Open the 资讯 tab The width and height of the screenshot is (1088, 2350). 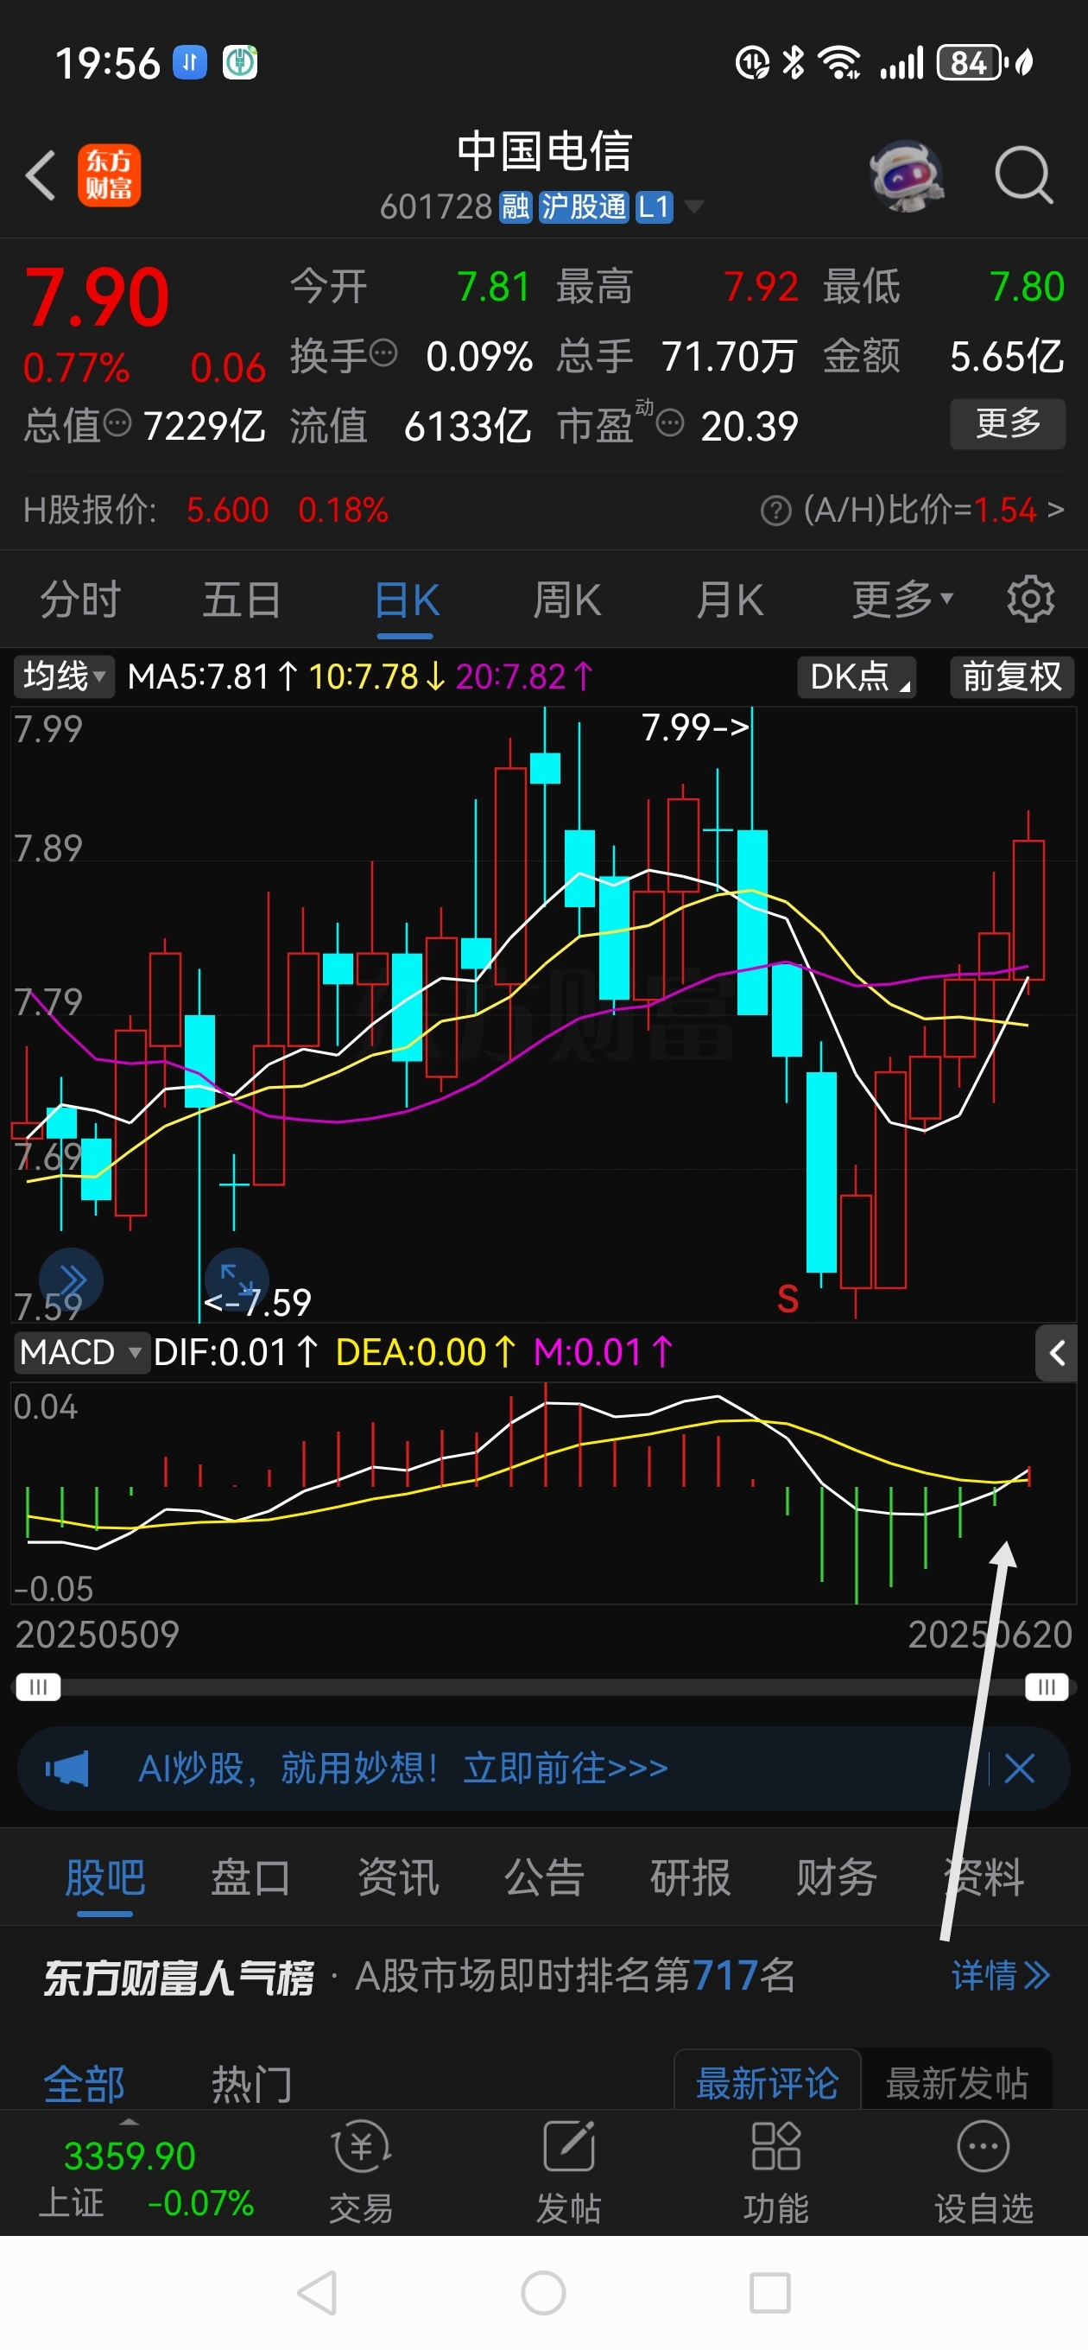coord(397,1877)
